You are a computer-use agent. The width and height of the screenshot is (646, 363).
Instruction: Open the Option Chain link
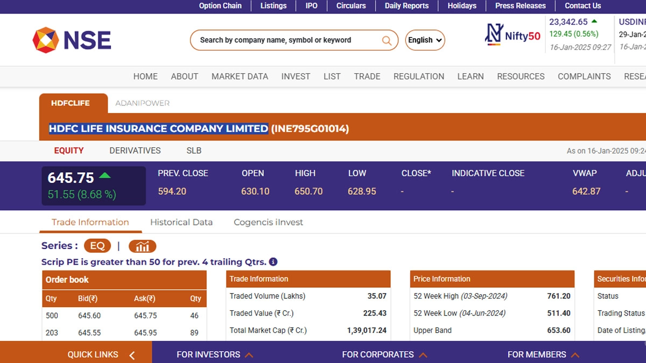coord(220,6)
